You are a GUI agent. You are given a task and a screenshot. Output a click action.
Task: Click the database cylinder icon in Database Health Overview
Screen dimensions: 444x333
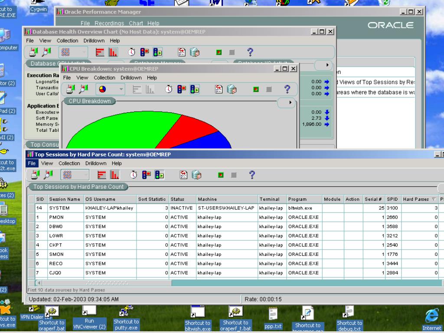(x=195, y=52)
